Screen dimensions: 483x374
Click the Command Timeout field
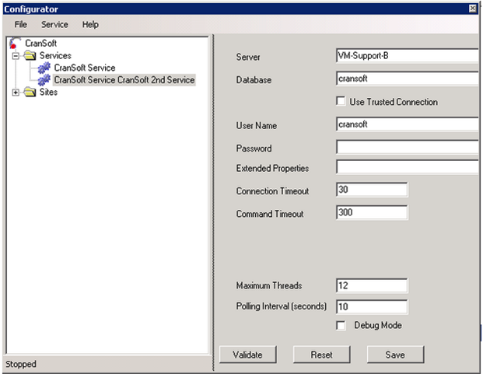(372, 212)
